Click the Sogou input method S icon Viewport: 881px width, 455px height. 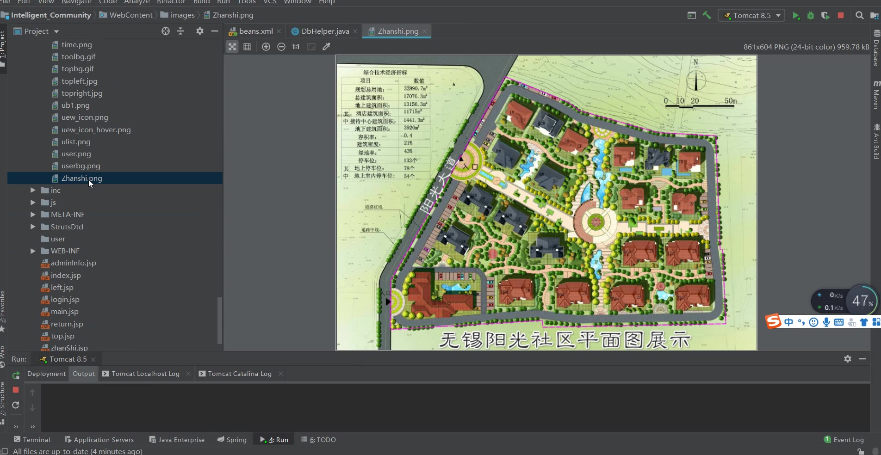(773, 321)
